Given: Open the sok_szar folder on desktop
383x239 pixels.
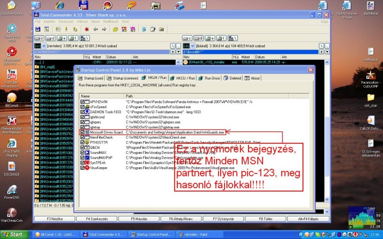Looking at the screenshot, I should [371, 100].
